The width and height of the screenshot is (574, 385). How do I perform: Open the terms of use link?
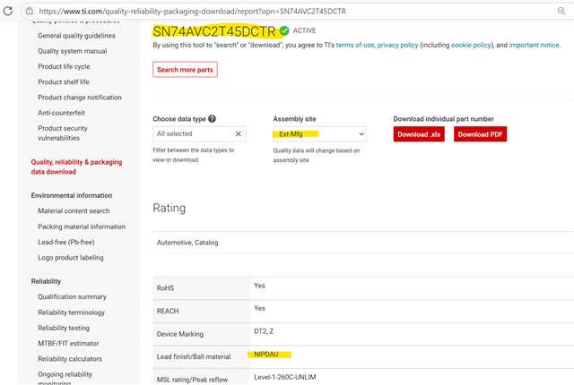tap(355, 45)
